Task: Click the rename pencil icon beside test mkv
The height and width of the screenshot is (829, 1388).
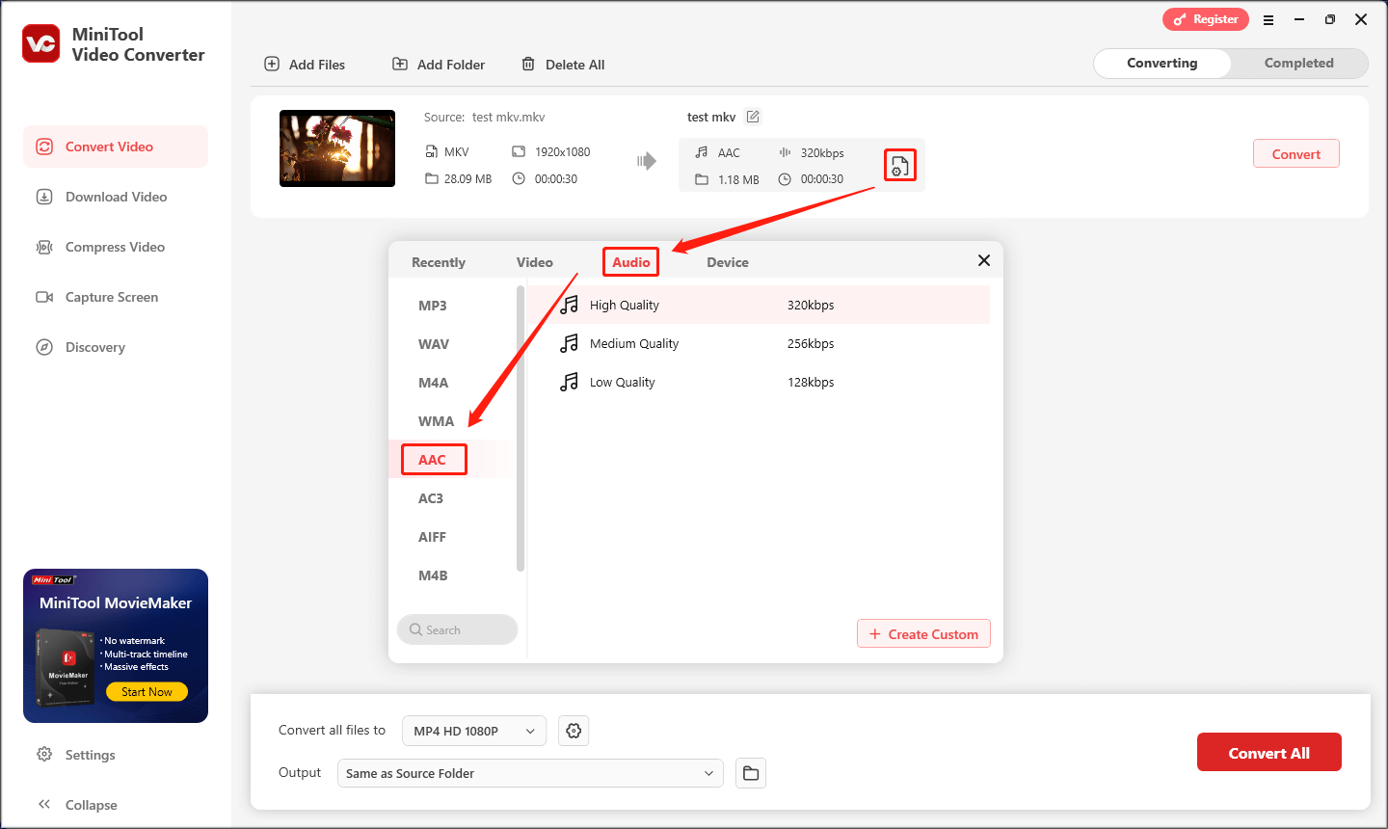Action: click(753, 117)
